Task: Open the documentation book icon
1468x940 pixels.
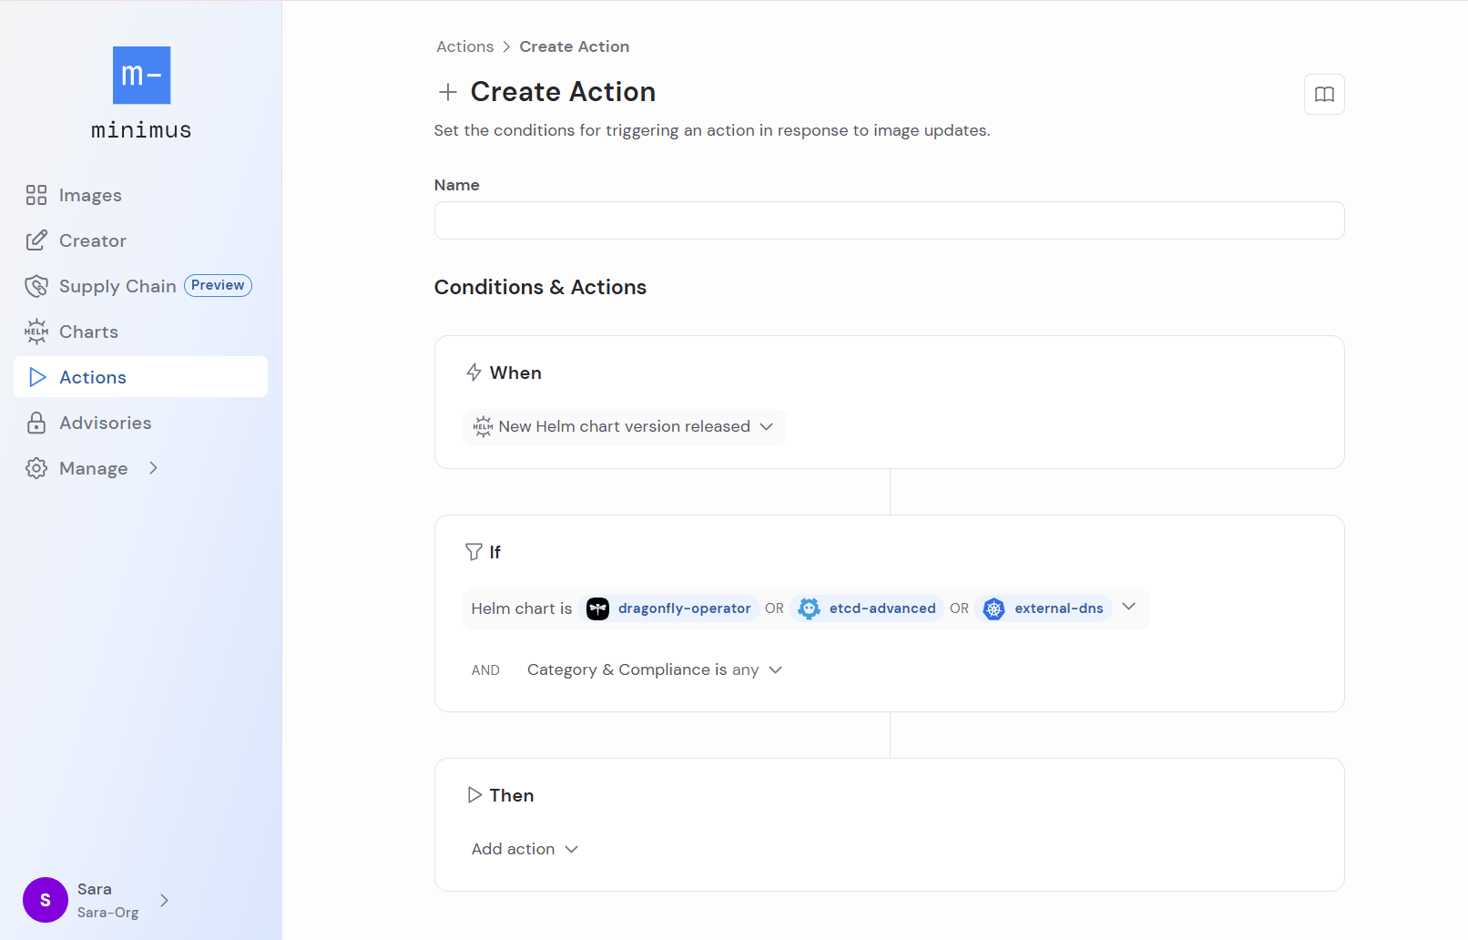Action: coord(1324,95)
